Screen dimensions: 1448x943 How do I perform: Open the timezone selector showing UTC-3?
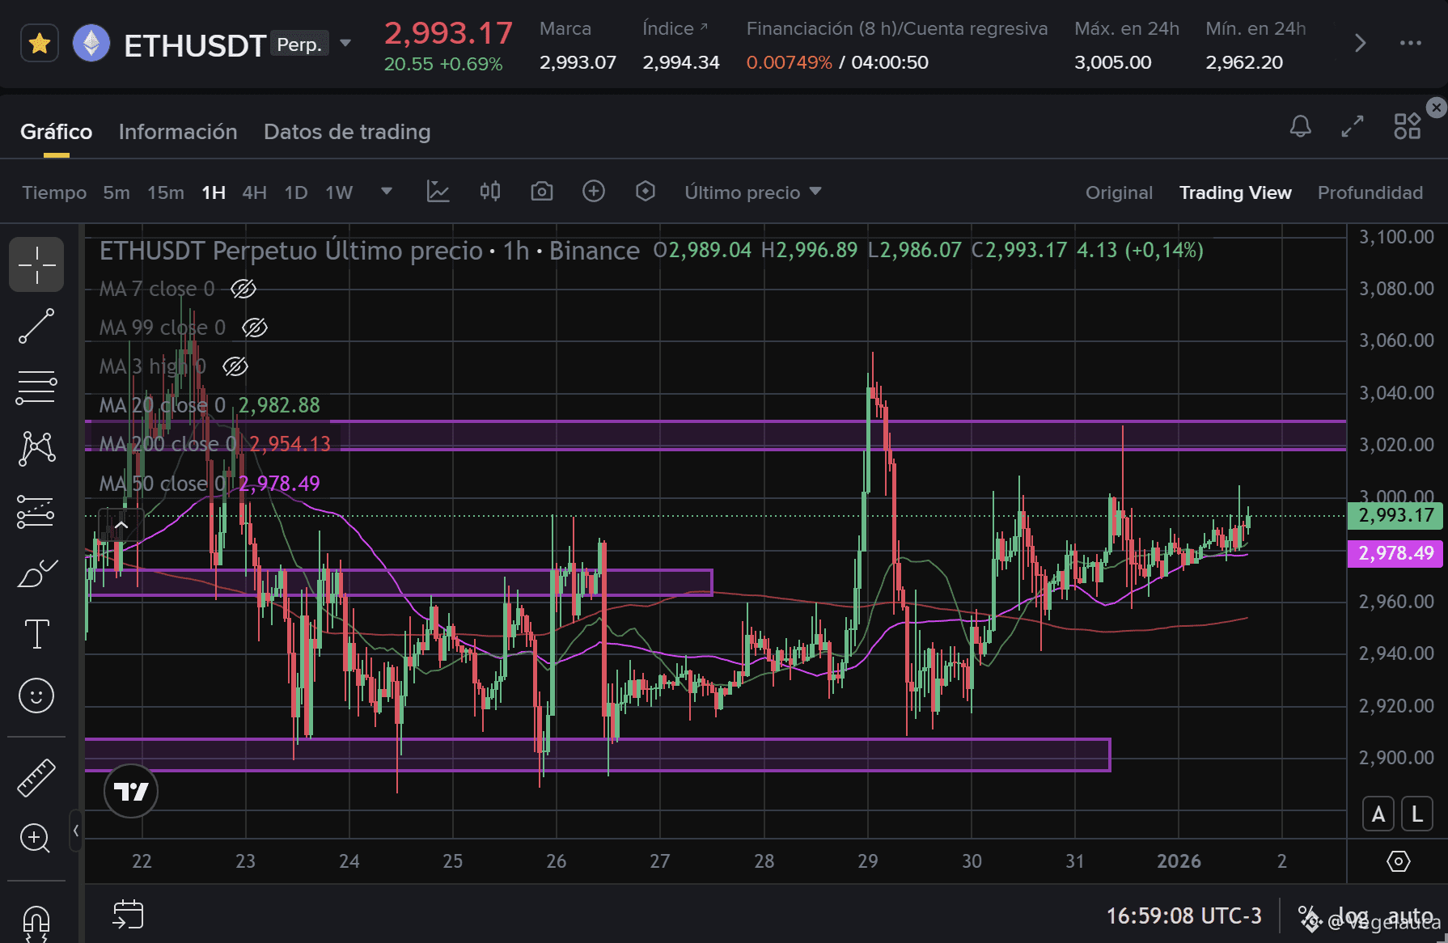coord(1183,916)
